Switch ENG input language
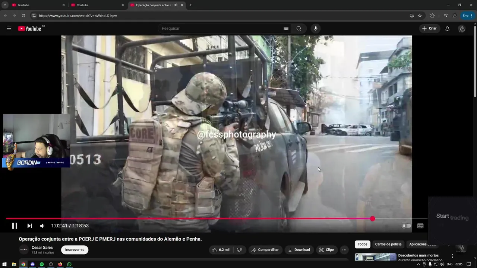This screenshot has width=477, height=268. click(449, 264)
